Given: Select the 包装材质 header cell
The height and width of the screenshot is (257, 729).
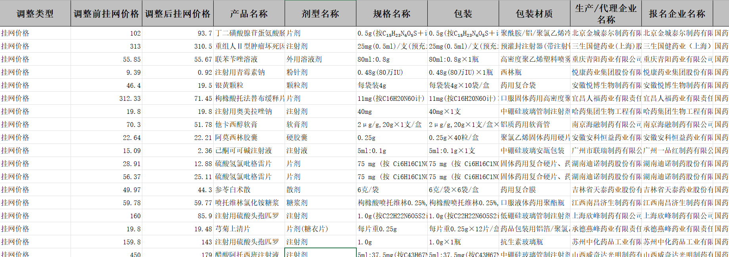Looking at the screenshot, I should (x=534, y=14).
